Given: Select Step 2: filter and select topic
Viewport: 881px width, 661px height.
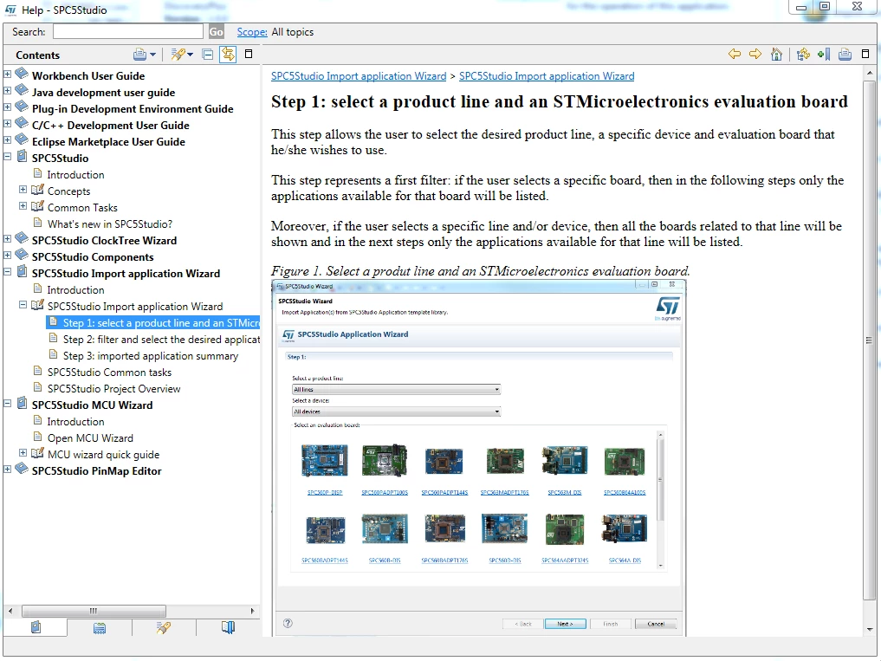Looking at the screenshot, I should [161, 339].
